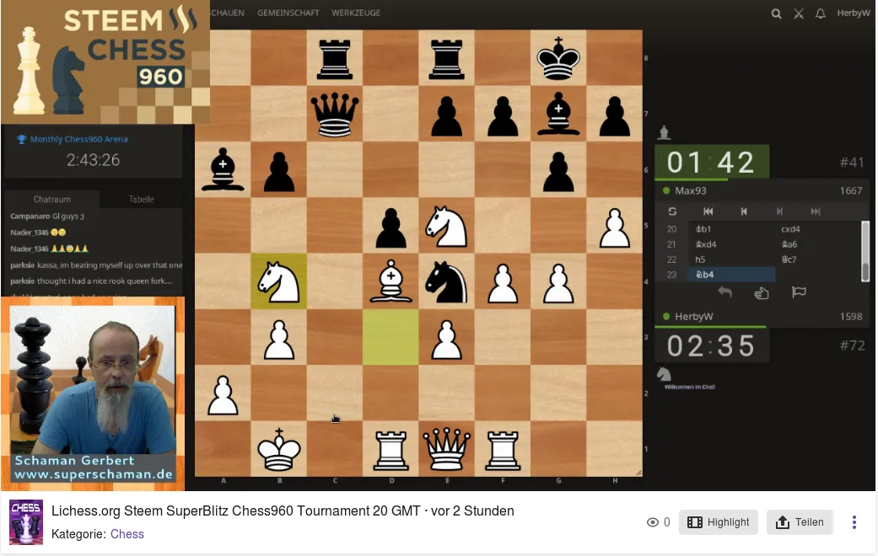The width and height of the screenshot is (878, 556).
Task: Select the white king on b1
Action: (x=279, y=449)
